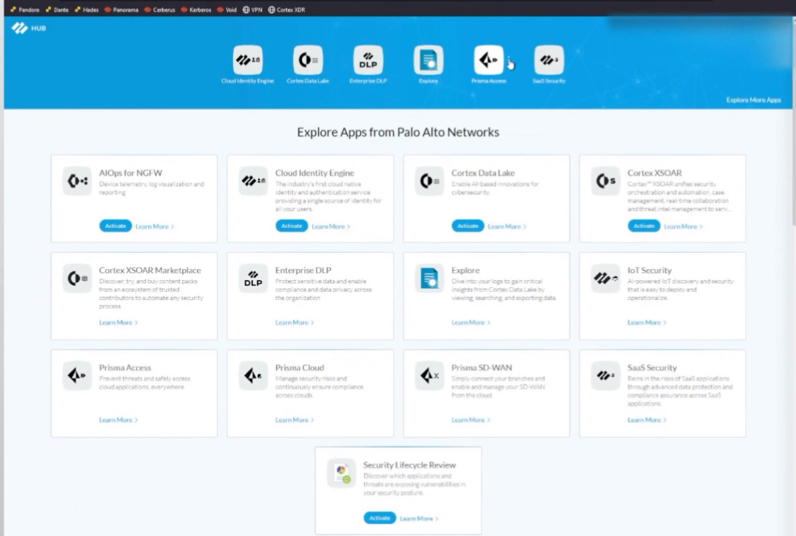Activate Cortex XSOAR

(644, 226)
